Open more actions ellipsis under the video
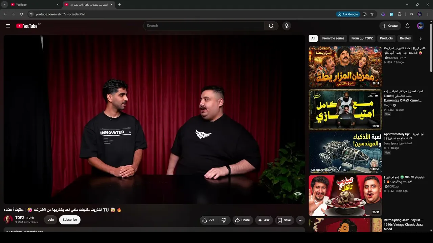 [300, 220]
